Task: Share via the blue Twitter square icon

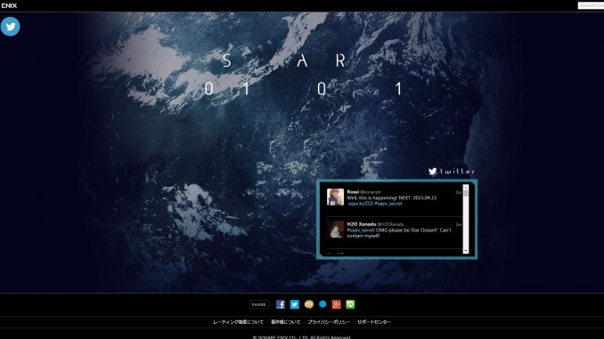Action: [294, 304]
